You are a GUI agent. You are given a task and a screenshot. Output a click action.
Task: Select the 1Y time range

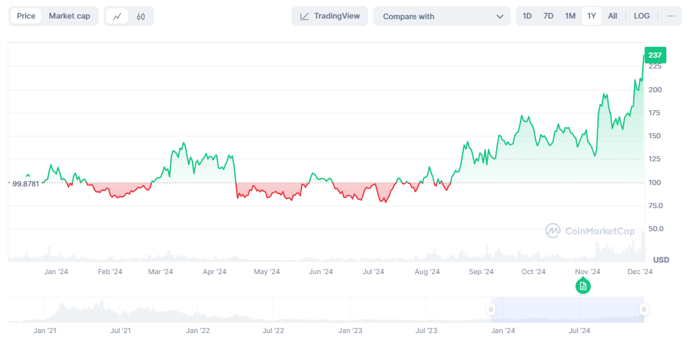pyautogui.click(x=591, y=16)
